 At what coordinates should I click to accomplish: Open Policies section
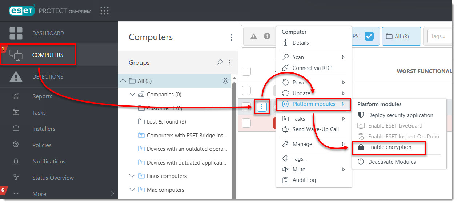(x=42, y=145)
